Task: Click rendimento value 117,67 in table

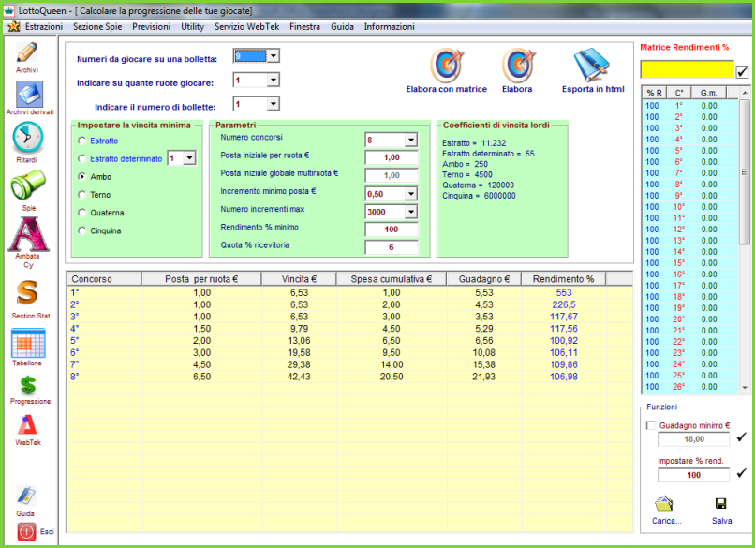Action: [x=564, y=317]
